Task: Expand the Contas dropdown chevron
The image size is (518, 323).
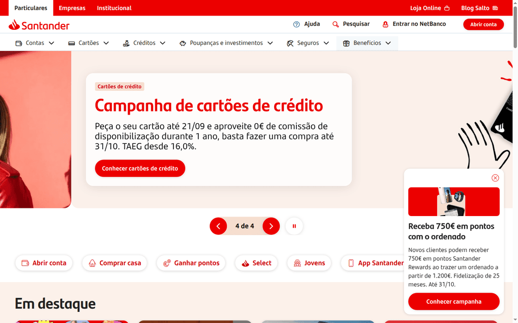Action: pos(52,43)
